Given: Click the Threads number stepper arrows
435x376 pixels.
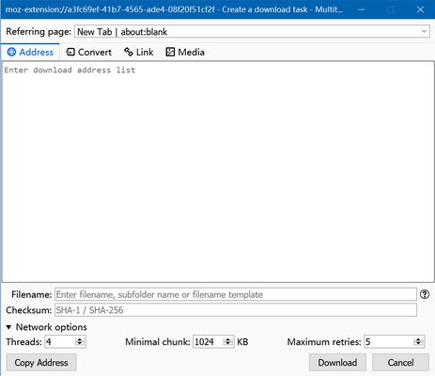Looking at the screenshot, I should [80, 341].
